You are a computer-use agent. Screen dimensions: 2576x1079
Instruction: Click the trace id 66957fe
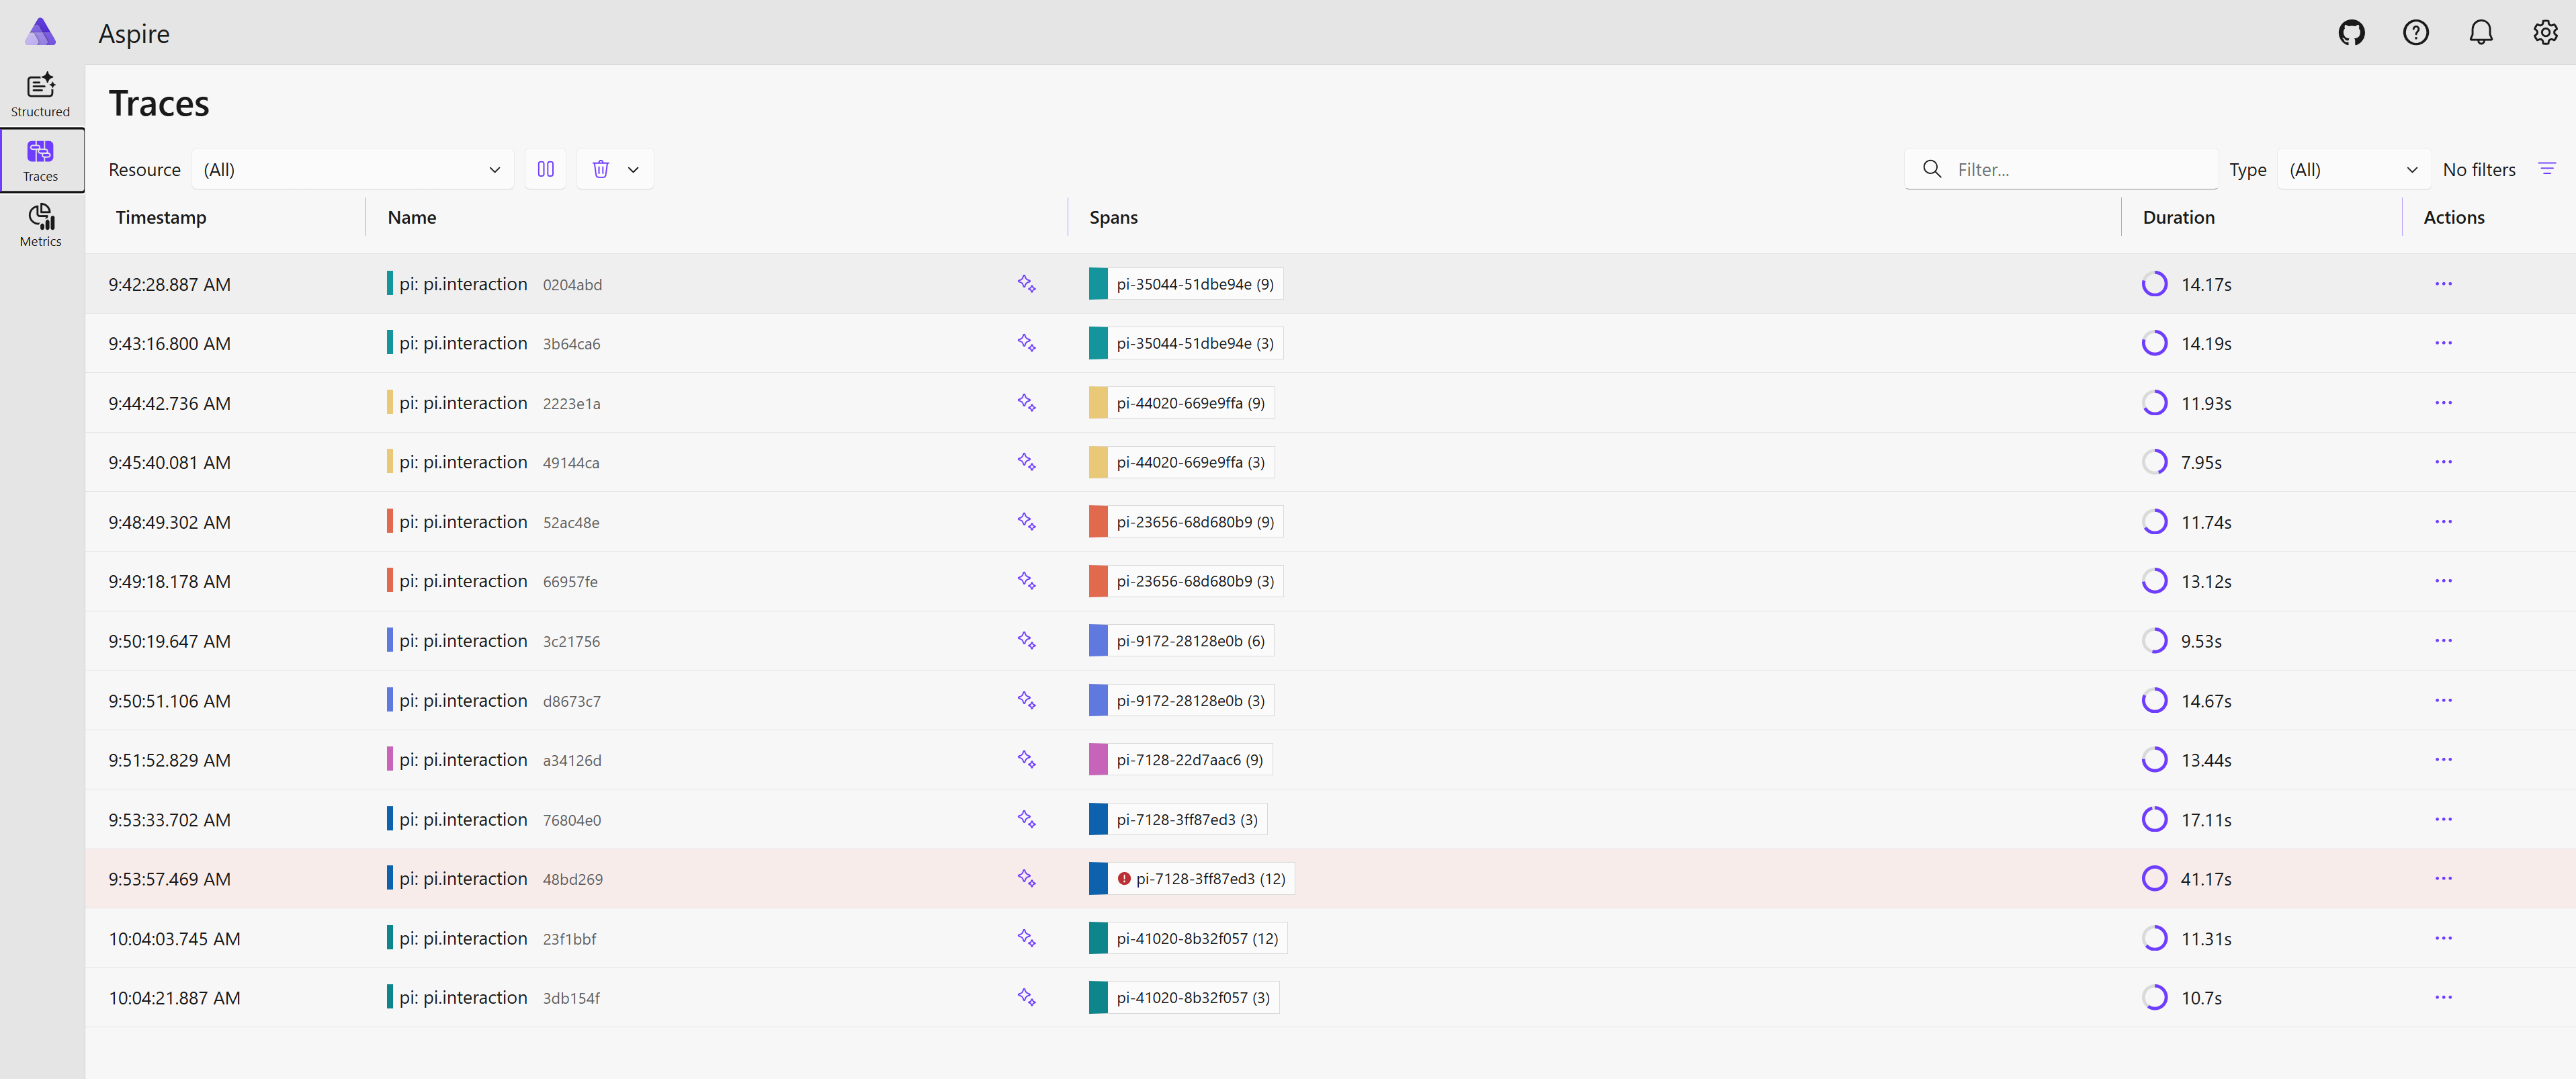point(570,582)
